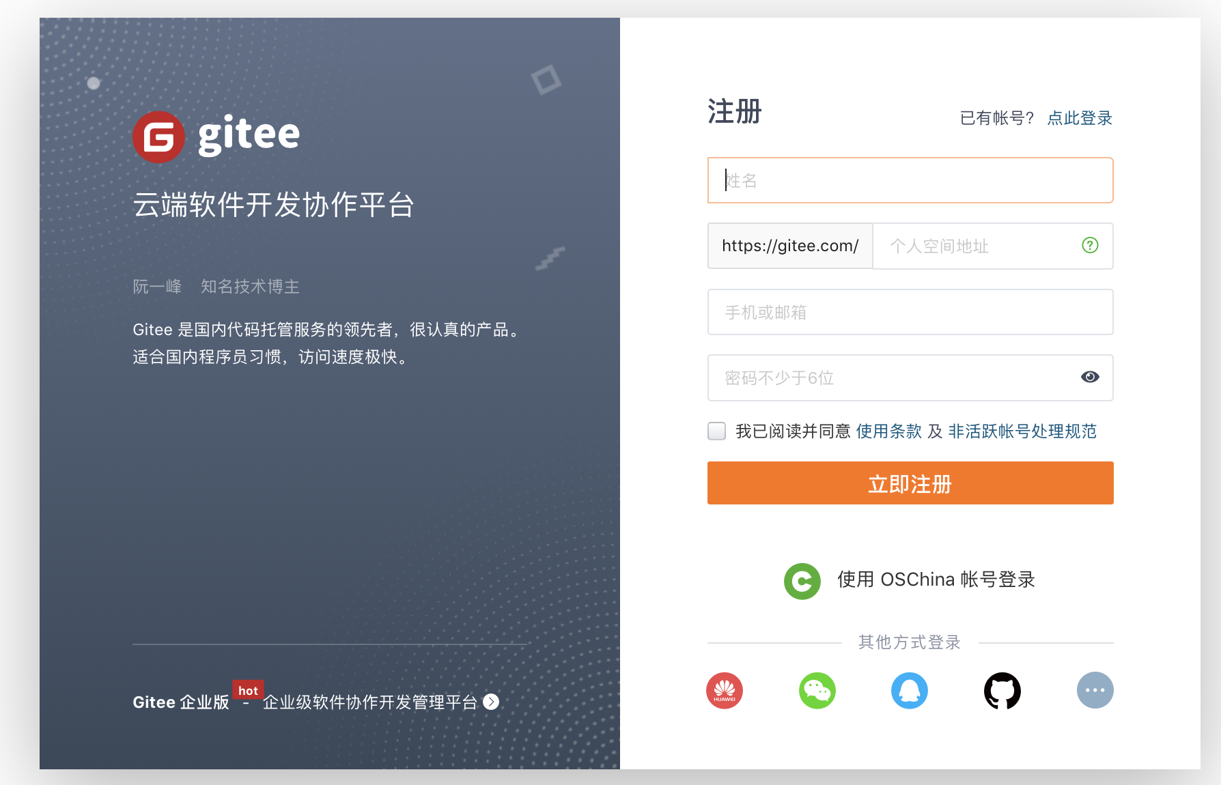Click the 云端软件开发协作平台 headline

click(273, 205)
